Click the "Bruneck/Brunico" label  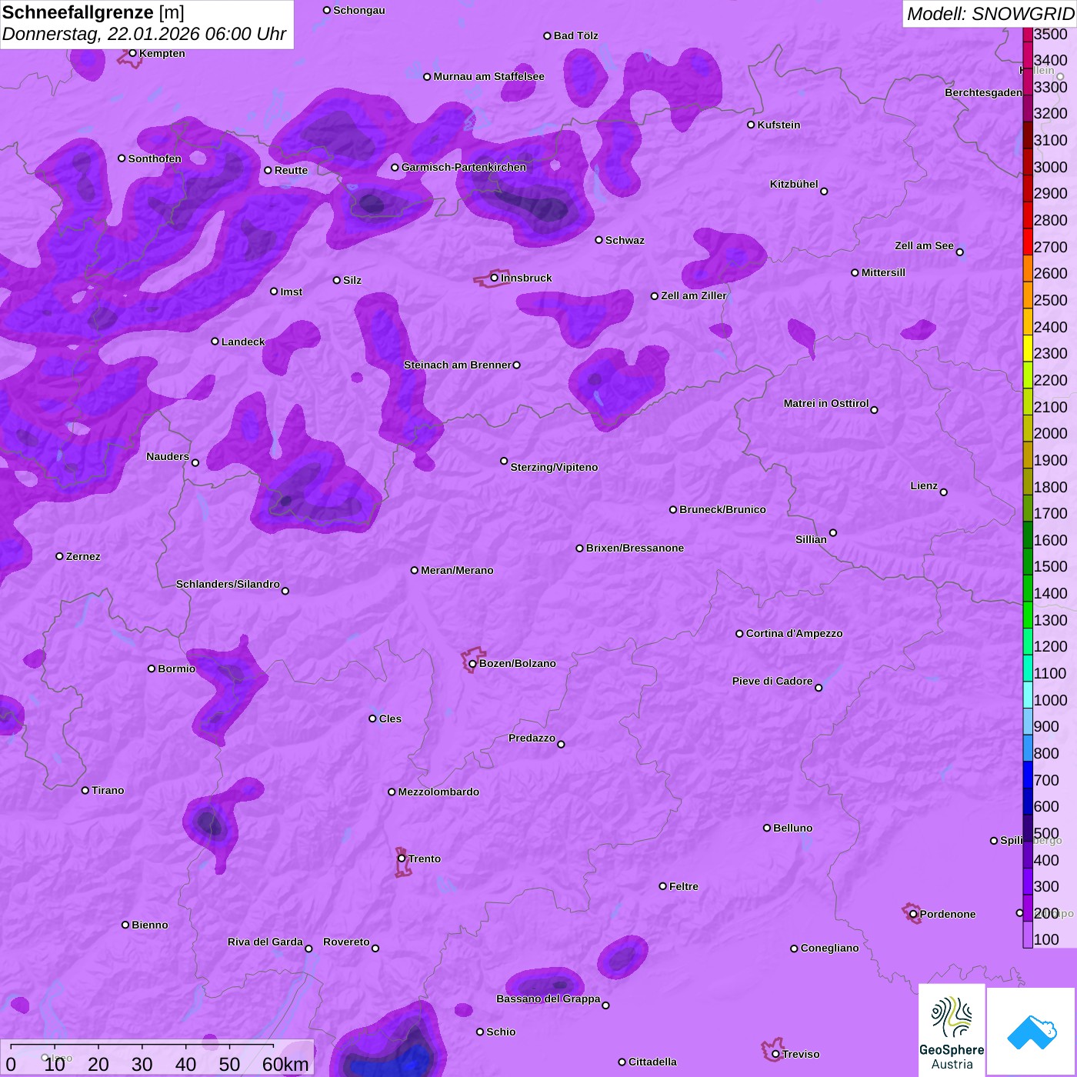click(x=722, y=509)
